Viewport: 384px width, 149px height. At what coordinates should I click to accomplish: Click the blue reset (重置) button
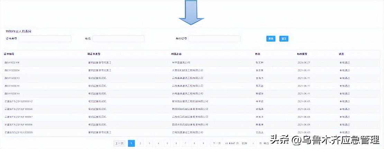coord(284,39)
